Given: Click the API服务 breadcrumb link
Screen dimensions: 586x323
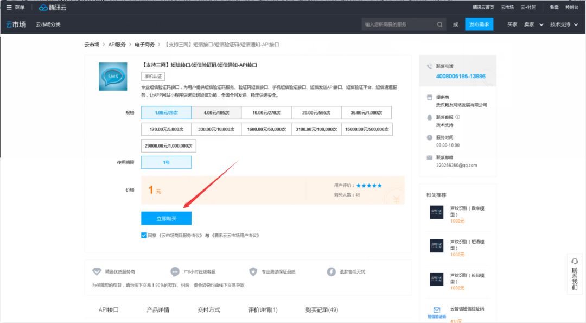Looking at the screenshot, I should (117, 45).
